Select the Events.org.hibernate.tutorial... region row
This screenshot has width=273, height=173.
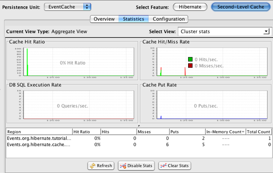[x=139, y=138]
